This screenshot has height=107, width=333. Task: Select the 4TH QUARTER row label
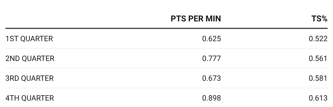pyautogui.click(x=30, y=98)
